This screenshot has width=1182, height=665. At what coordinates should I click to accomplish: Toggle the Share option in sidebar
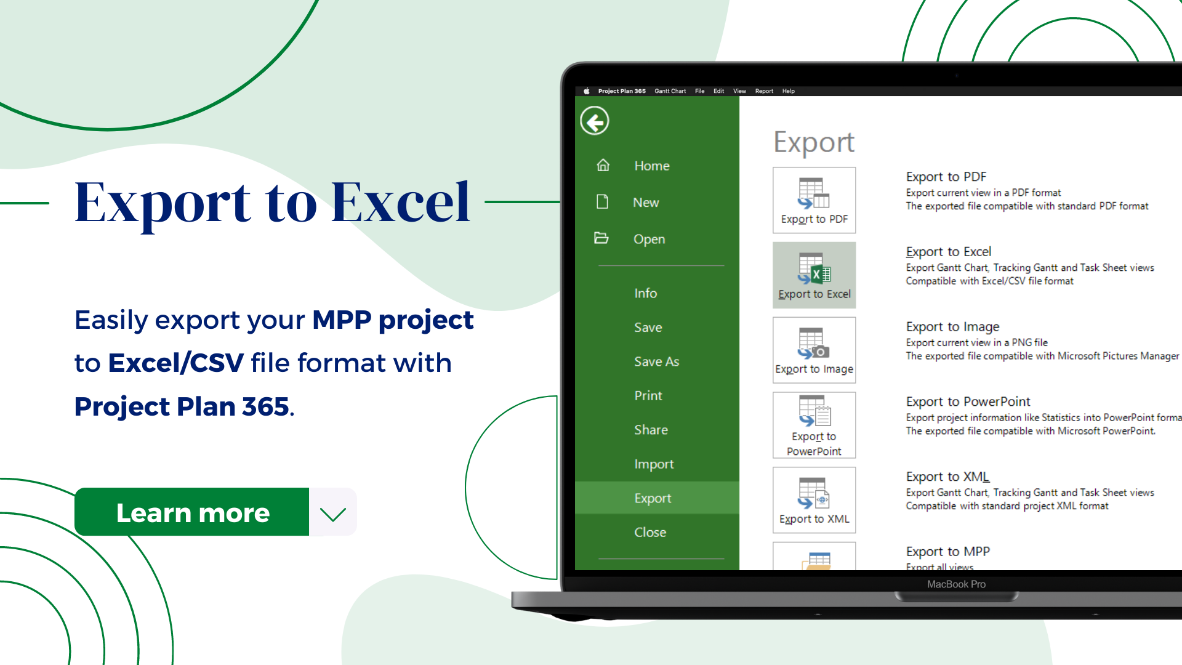pyautogui.click(x=651, y=429)
